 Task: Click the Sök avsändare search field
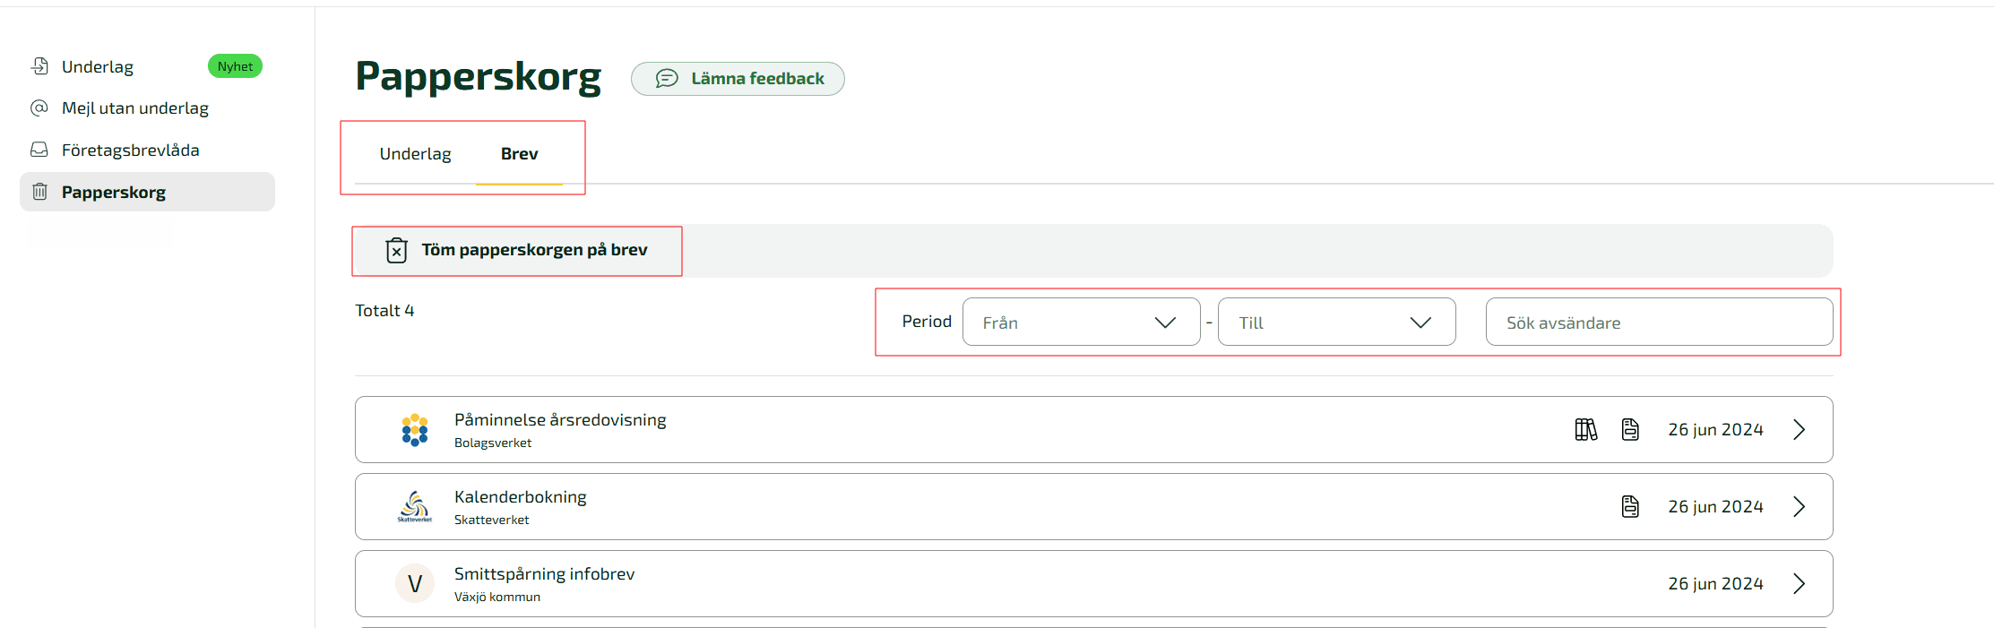[1658, 323]
